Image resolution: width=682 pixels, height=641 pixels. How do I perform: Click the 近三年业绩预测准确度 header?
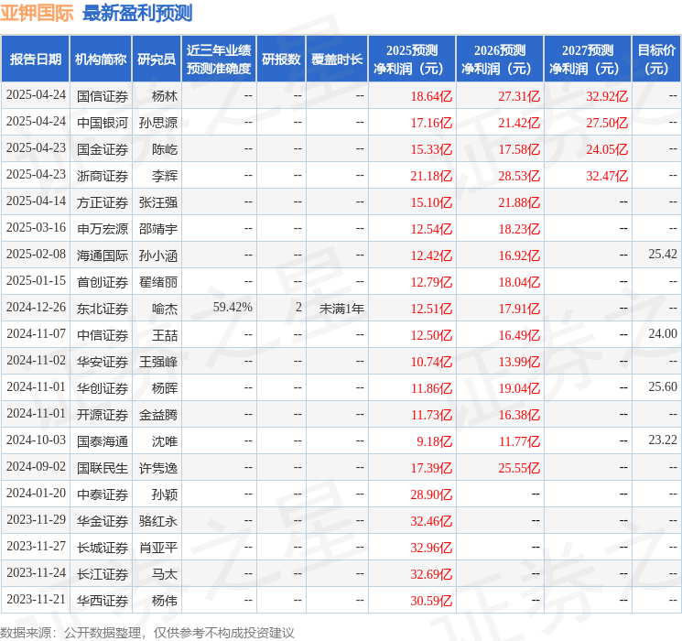tap(219, 60)
